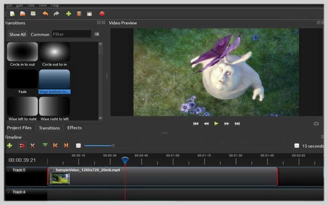Jump to previous marker

(x=55, y=145)
